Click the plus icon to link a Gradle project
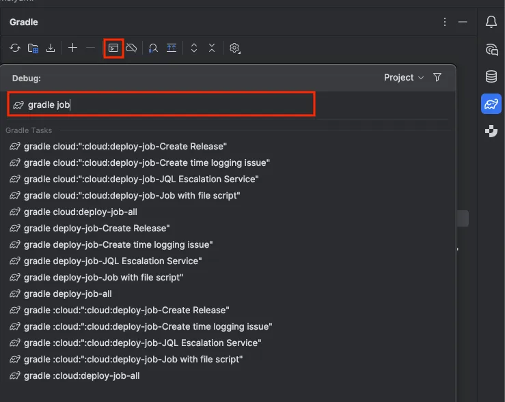 coord(73,48)
